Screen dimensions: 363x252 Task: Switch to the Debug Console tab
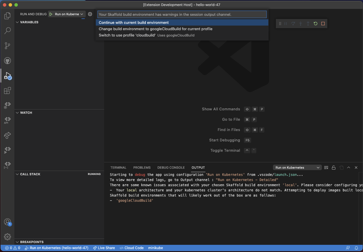[x=171, y=168]
